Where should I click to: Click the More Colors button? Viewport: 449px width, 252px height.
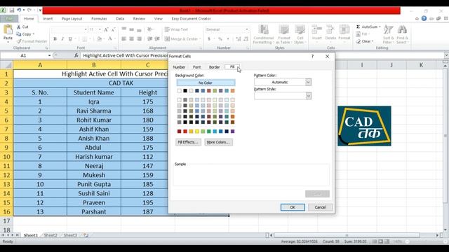(x=218, y=142)
